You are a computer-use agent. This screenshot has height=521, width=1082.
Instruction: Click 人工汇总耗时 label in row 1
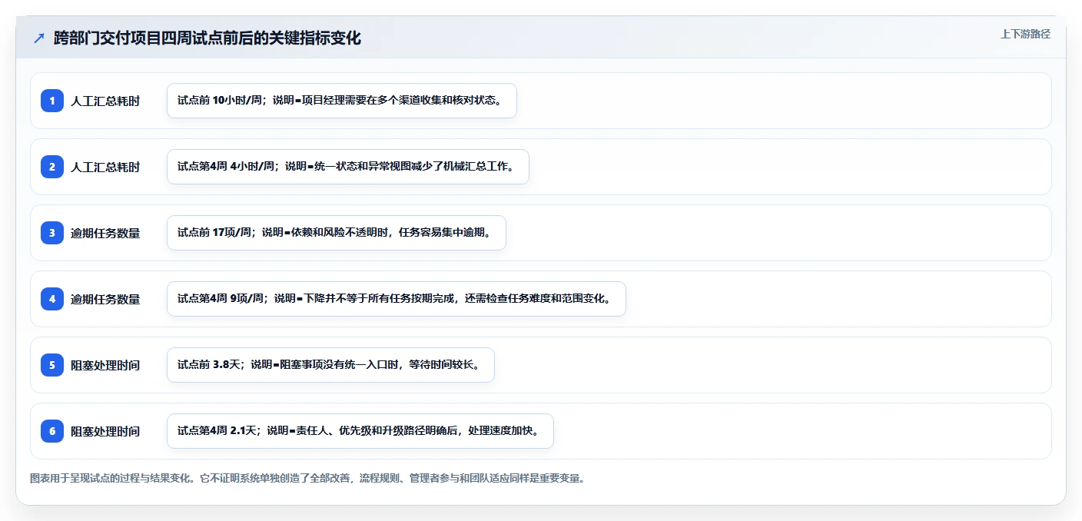pos(105,101)
